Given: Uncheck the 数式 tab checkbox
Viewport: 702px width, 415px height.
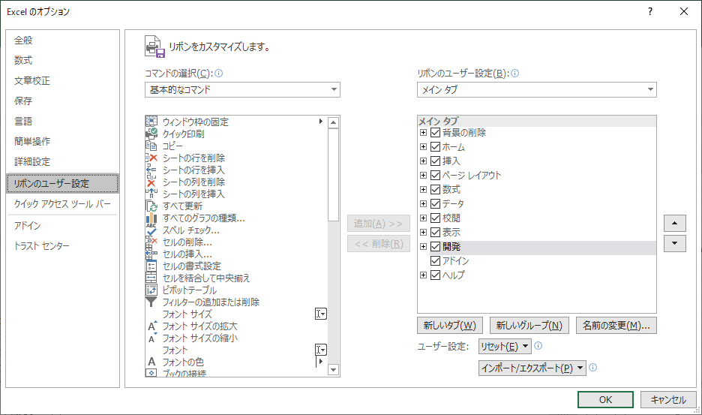Looking at the screenshot, I should (435, 190).
